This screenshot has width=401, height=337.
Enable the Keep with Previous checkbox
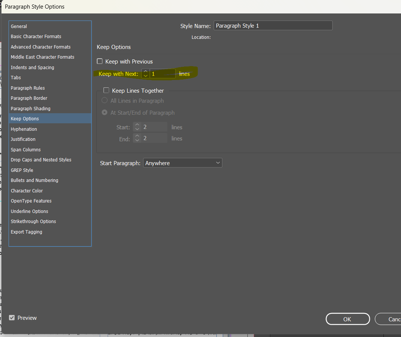100,61
